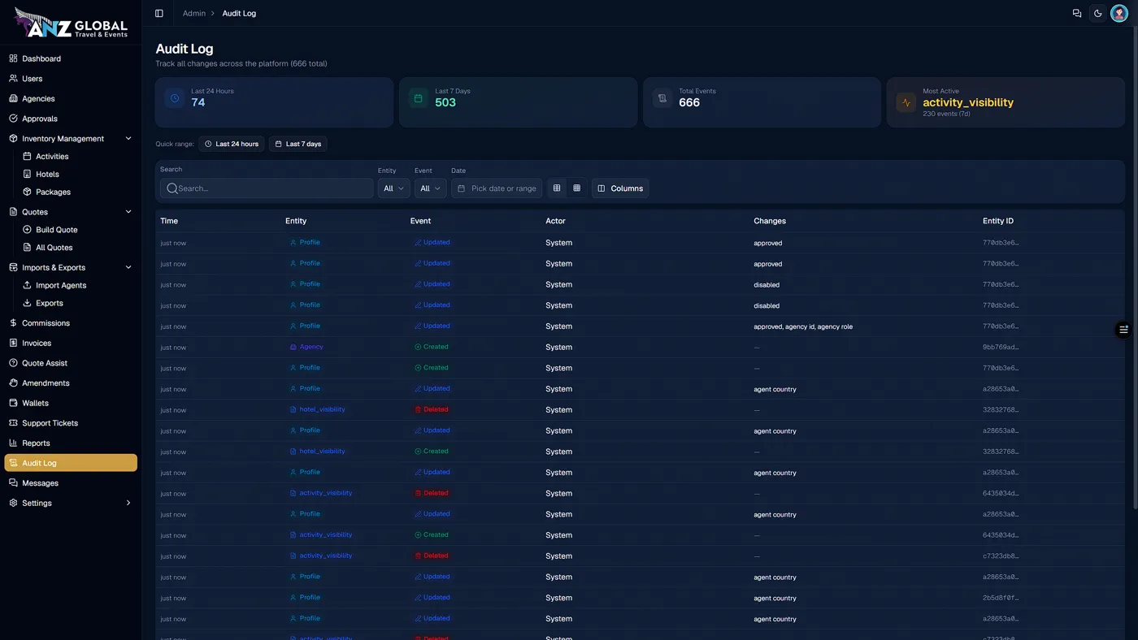The width and height of the screenshot is (1138, 640).
Task: Click entity ID 9bb769ad
Action: click(x=1001, y=348)
